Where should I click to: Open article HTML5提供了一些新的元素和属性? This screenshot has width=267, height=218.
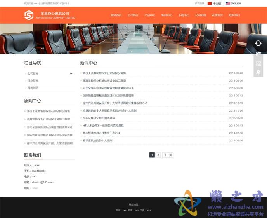click(103, 126)
